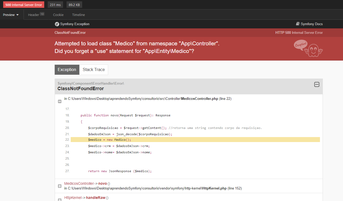Screen dimensions: 343x201
Task: Switch to the Timeline tab
Action: click(79, 15)
